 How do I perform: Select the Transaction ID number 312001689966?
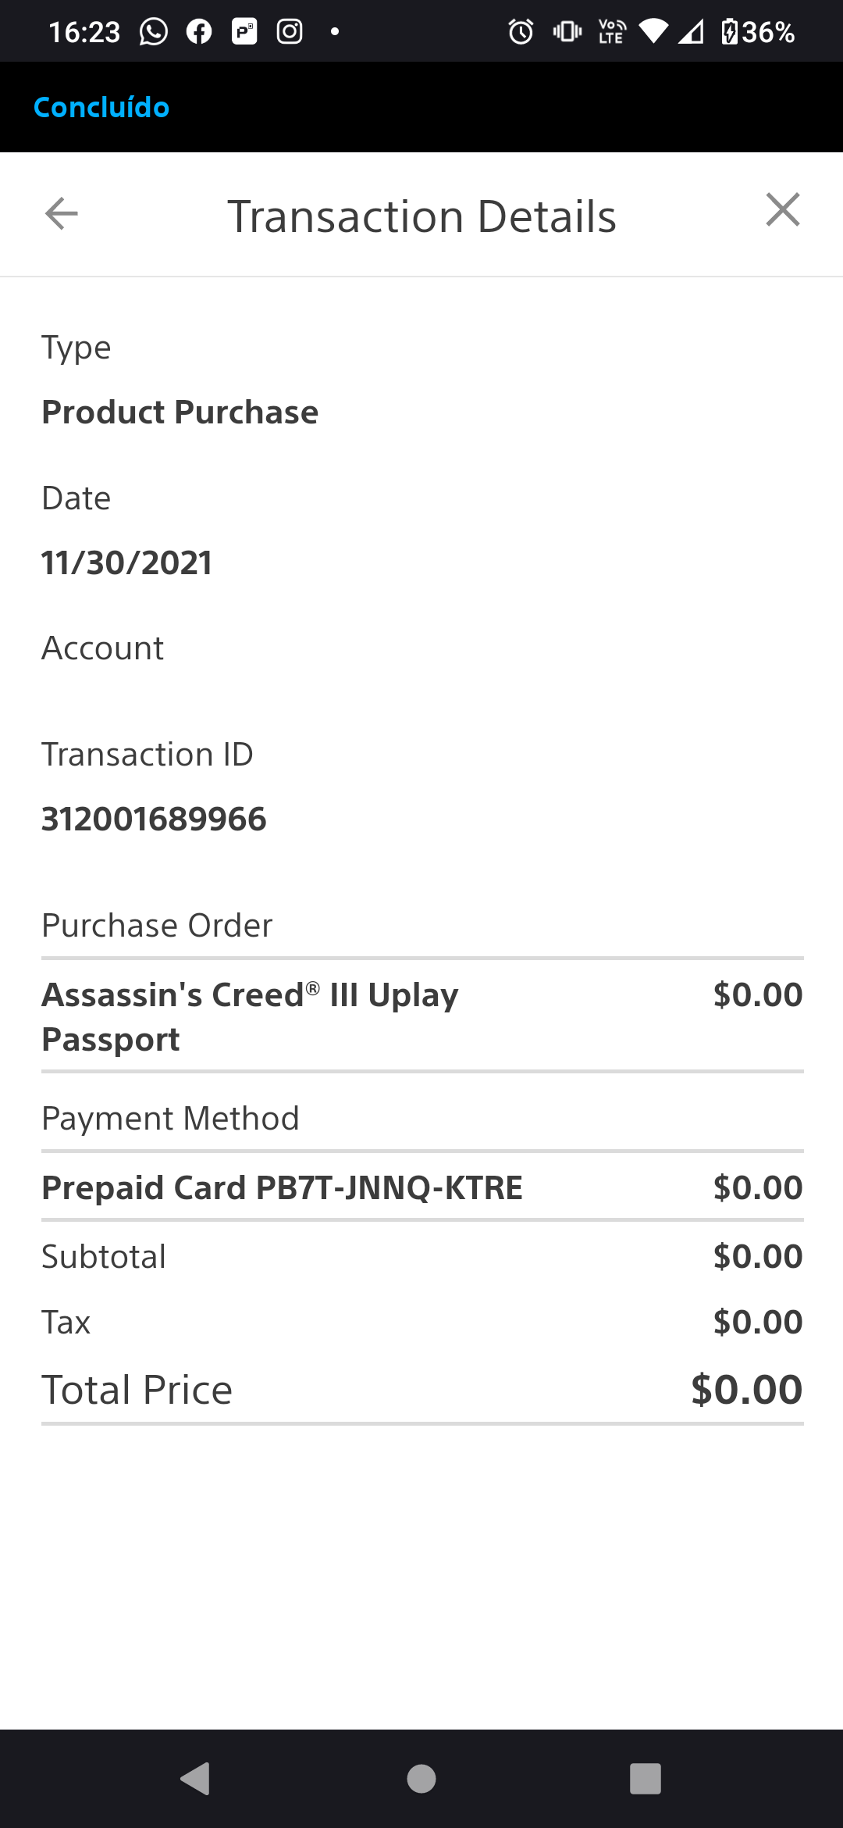point(154,819)
